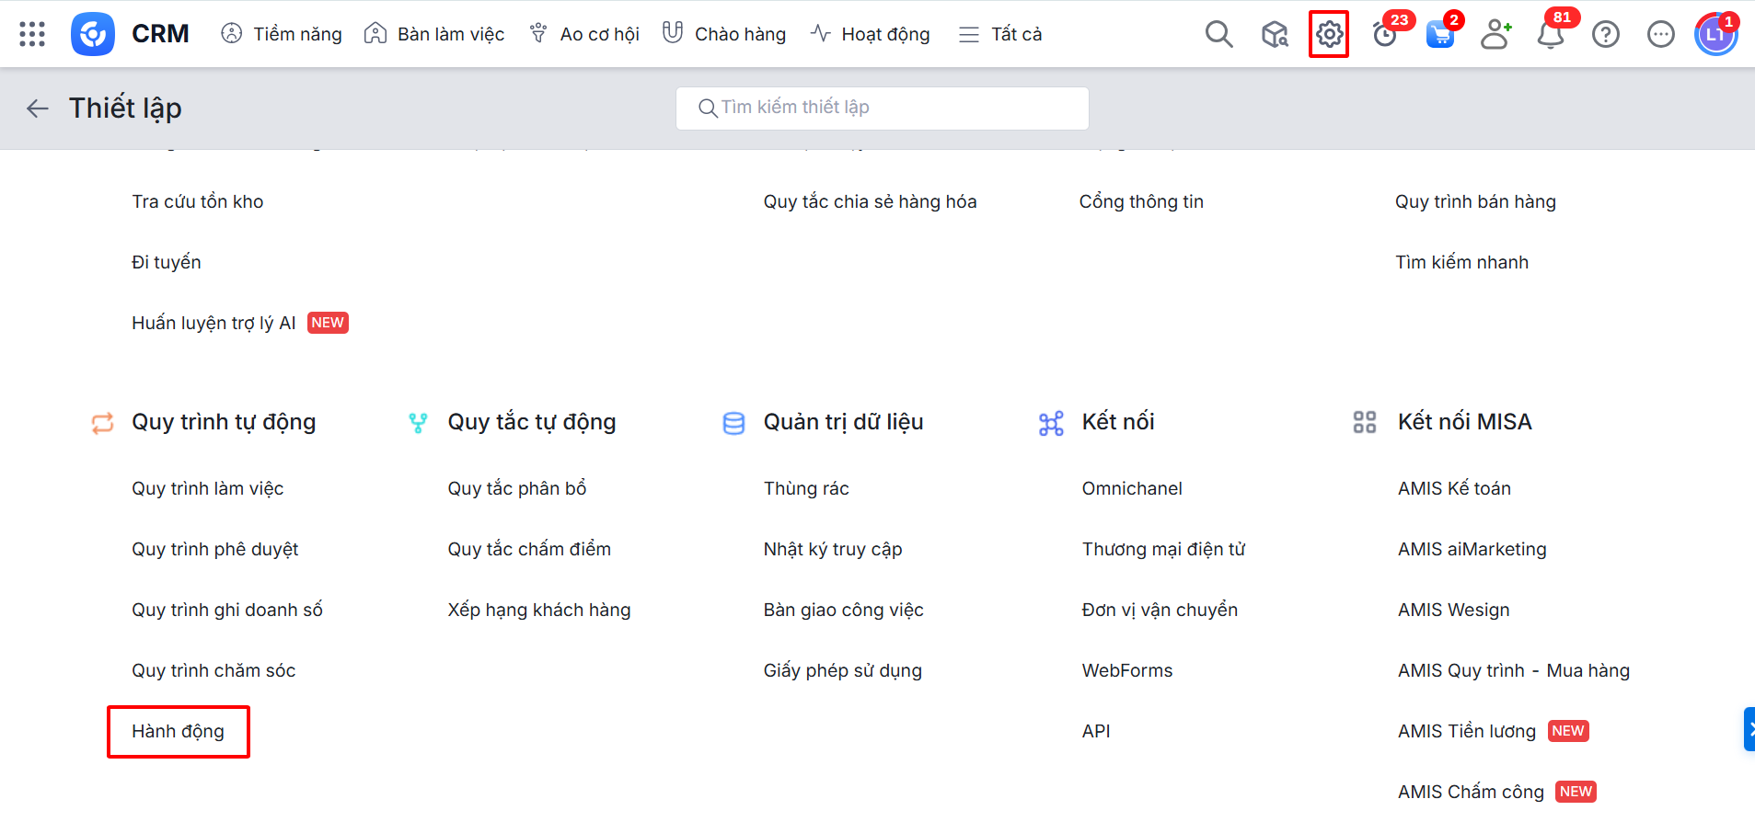Open the app launcher grid icon
The width and height of the screenshot is (1755, 822).
pyautogui.click(x=32, y=34)
